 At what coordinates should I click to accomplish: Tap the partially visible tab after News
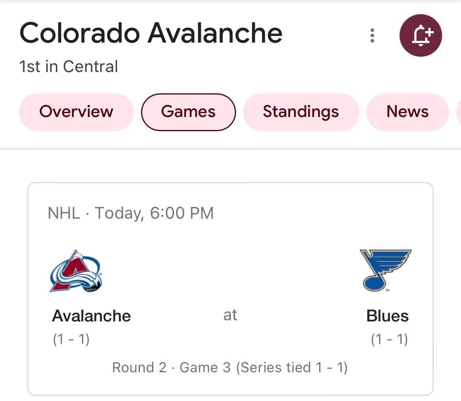point(458,112)
